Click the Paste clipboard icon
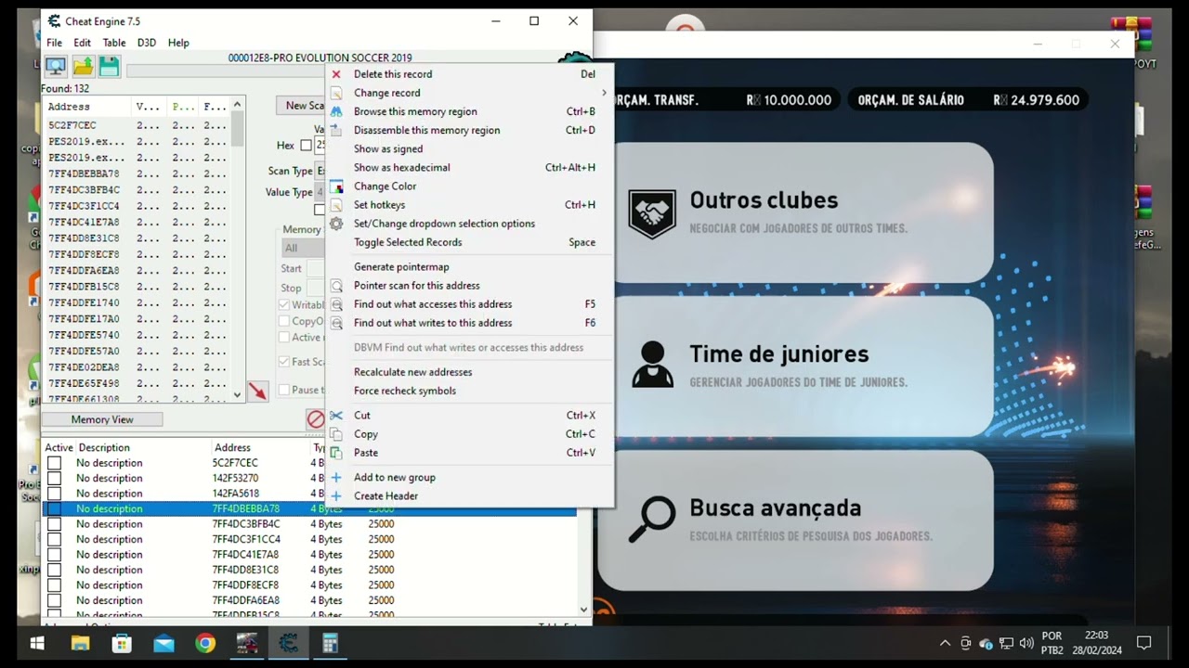Viewport: 1189px width, 668px height. [336, 453]
